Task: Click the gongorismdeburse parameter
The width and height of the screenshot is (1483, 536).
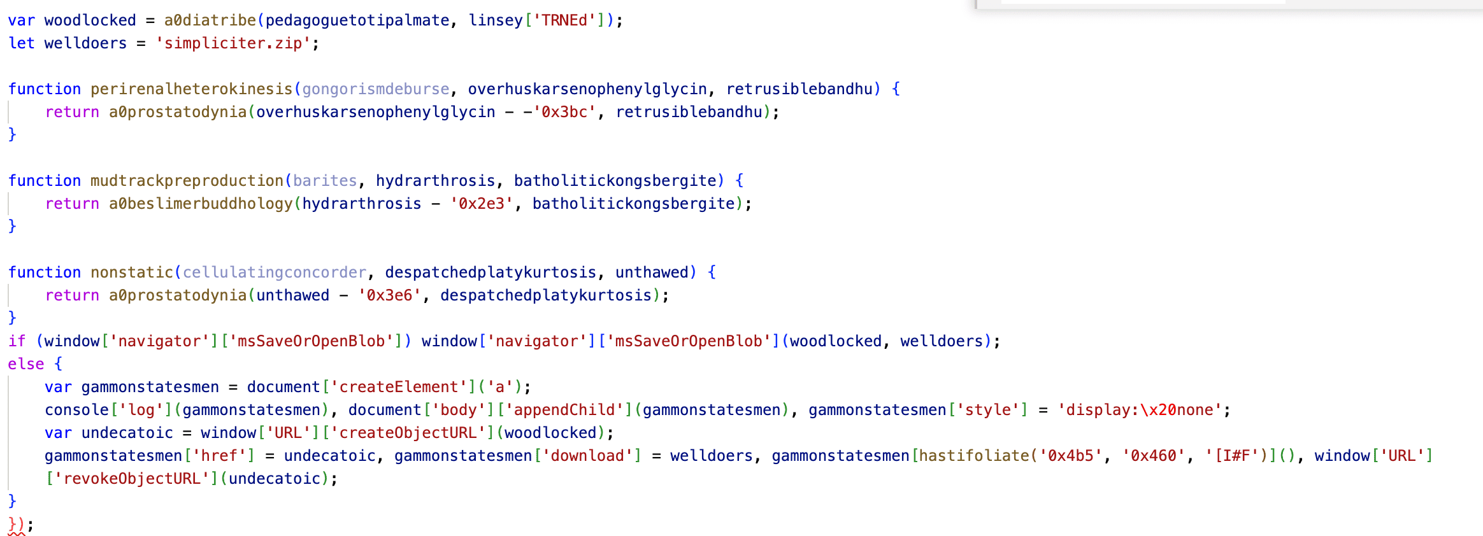Action: tap(376, 89)
